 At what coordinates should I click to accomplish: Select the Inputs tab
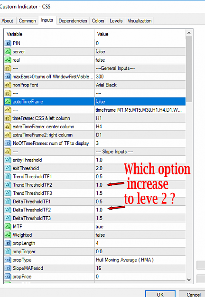47,20
